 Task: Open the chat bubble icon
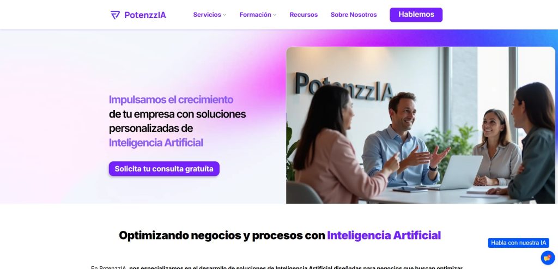[548, 258]
